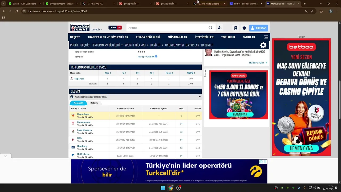Click OBS Studio icon in taskbar

tap(178, 188)
